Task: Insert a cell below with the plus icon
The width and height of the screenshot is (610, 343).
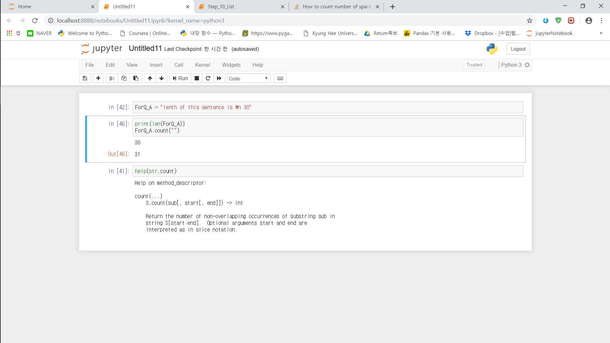Action: (x=98, y=78)
